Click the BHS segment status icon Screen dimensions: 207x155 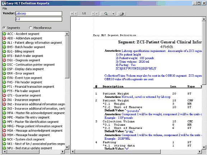coord(4,47)
